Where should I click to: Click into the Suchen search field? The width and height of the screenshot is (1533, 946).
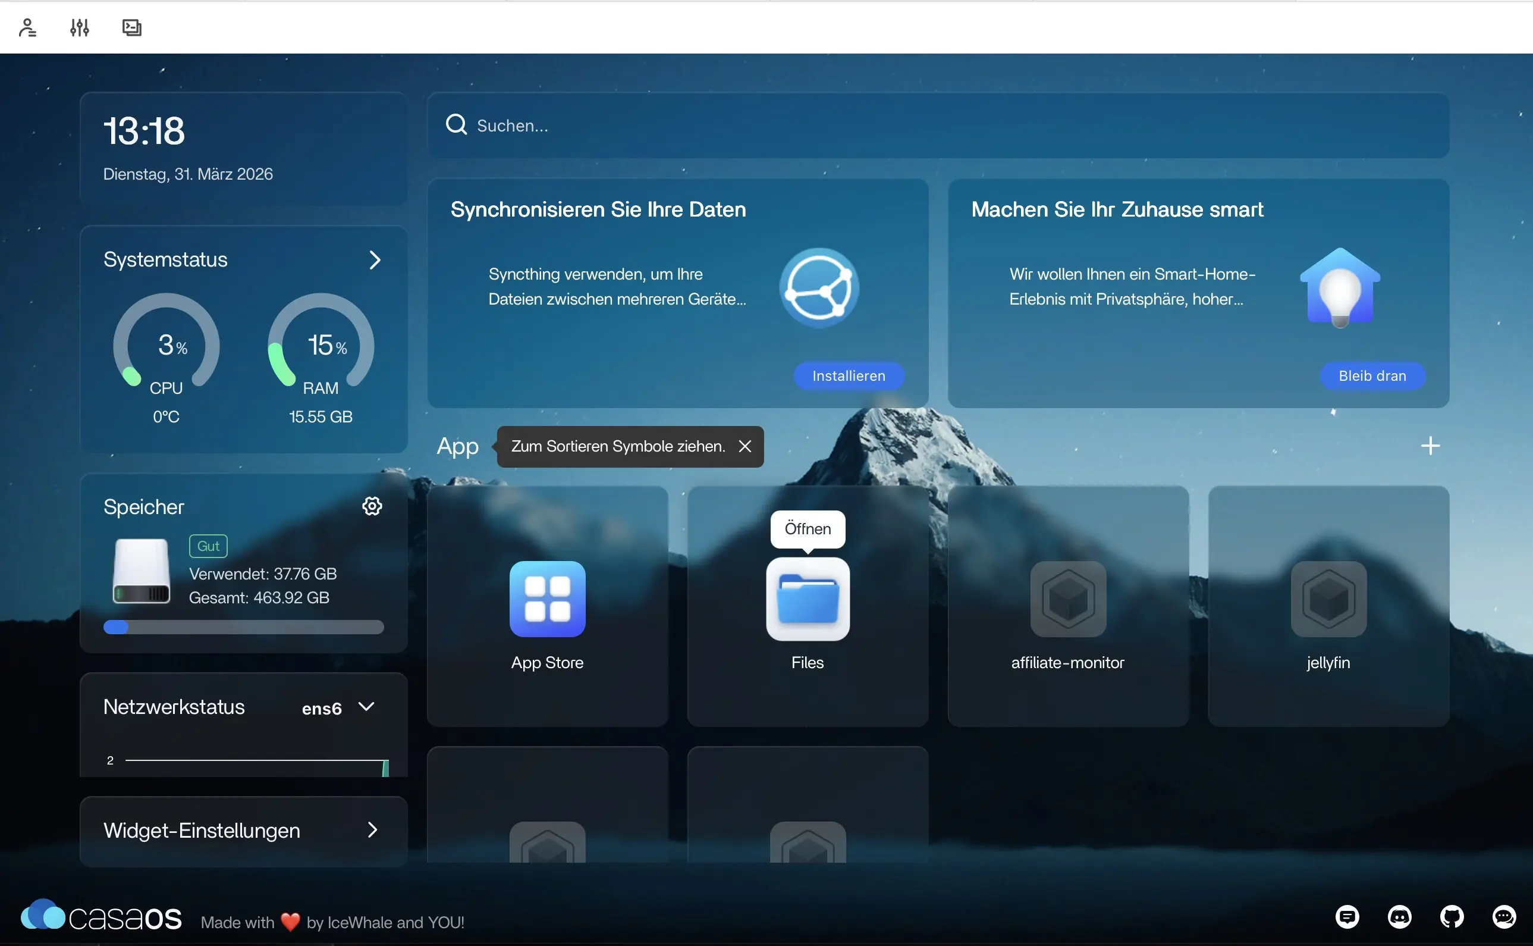pyautogui.click(x=938, y=126)
